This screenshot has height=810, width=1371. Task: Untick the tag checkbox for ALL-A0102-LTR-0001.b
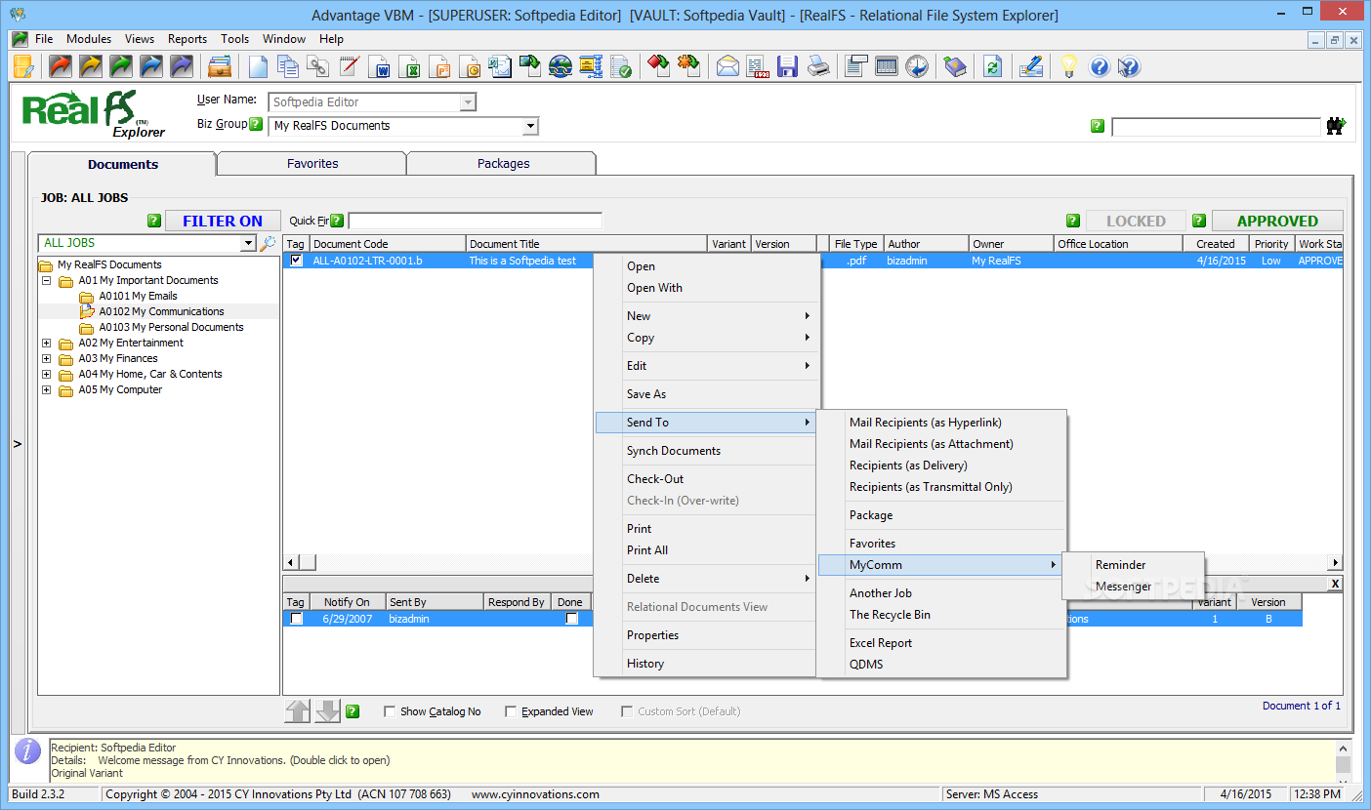(296, 261)
